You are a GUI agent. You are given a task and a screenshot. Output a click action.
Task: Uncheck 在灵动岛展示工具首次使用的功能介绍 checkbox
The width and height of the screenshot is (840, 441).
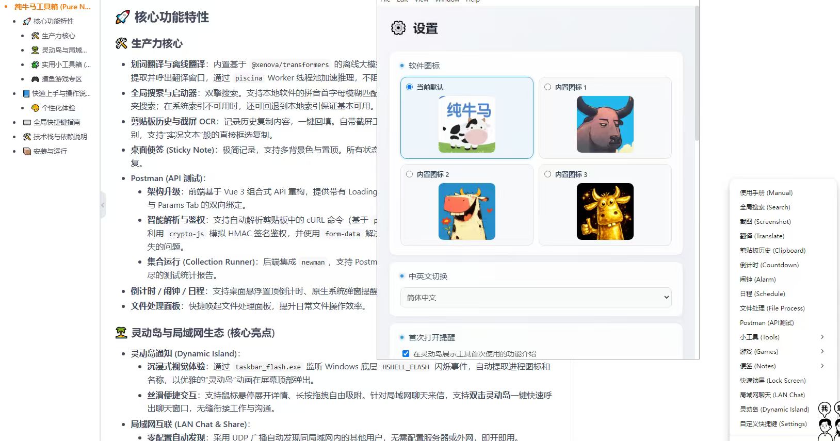406,354
